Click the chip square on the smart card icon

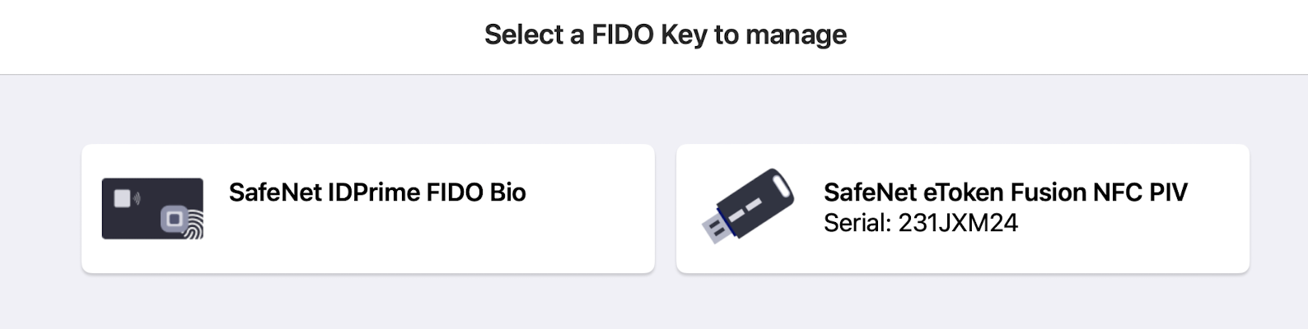[x=122, y=198]
